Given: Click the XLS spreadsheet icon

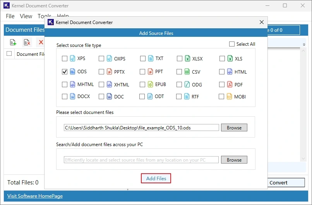Looking at the screenshot, I should pyautogui.click(x=230, y=59).
